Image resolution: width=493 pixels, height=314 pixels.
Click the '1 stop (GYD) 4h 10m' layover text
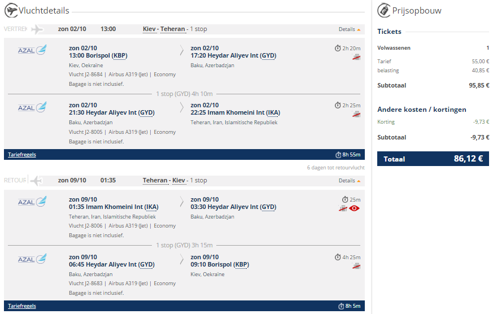(x=184, y=94)
